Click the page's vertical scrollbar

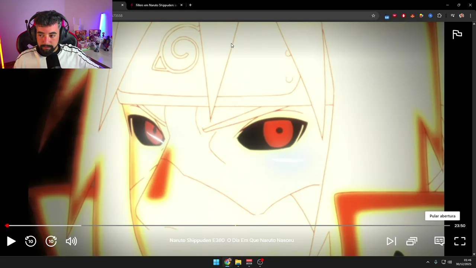tap(474, 139)
